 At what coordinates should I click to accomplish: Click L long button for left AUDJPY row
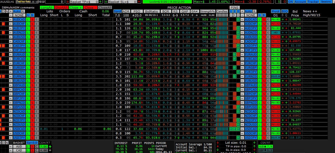click(x=28, y=28)
